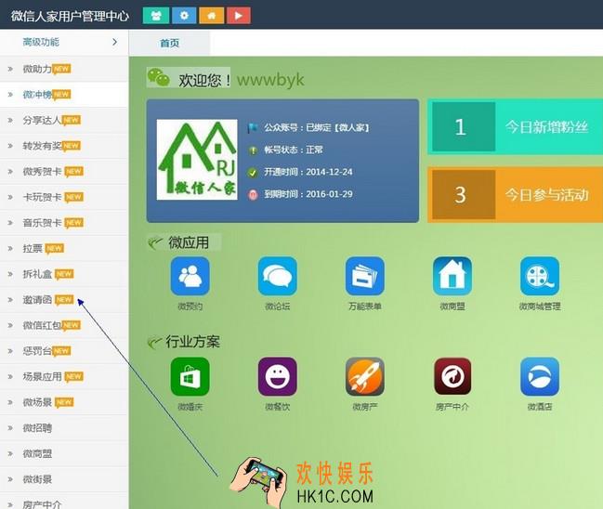
Task: Open the blue settings gear button
Action: pyautogui.click(x=184, y=16)
